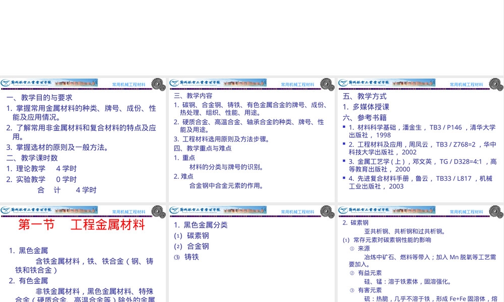Click 合金钢中合金元素的作用 line

(x=227, y=186)
